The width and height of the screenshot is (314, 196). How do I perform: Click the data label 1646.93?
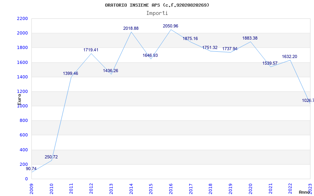[150, 55]
